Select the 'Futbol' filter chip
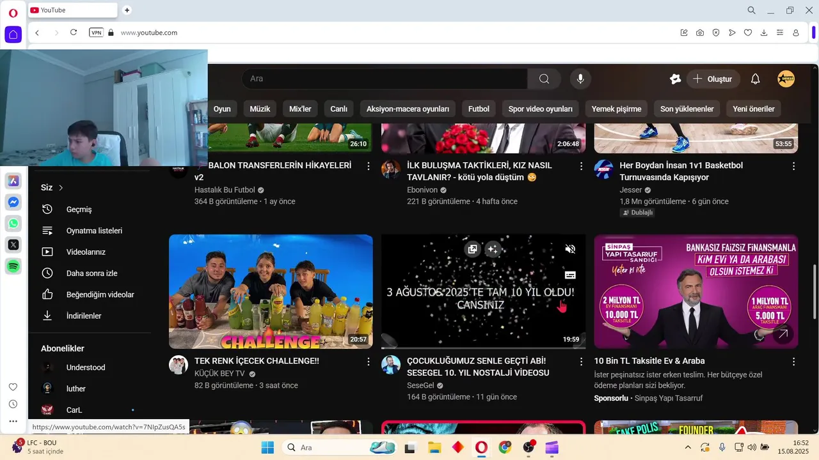The image size is (819, 460). (x=479, y=109)
